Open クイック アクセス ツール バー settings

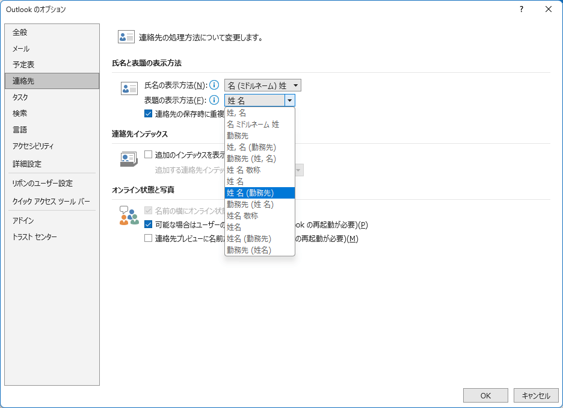pos(52,201)
